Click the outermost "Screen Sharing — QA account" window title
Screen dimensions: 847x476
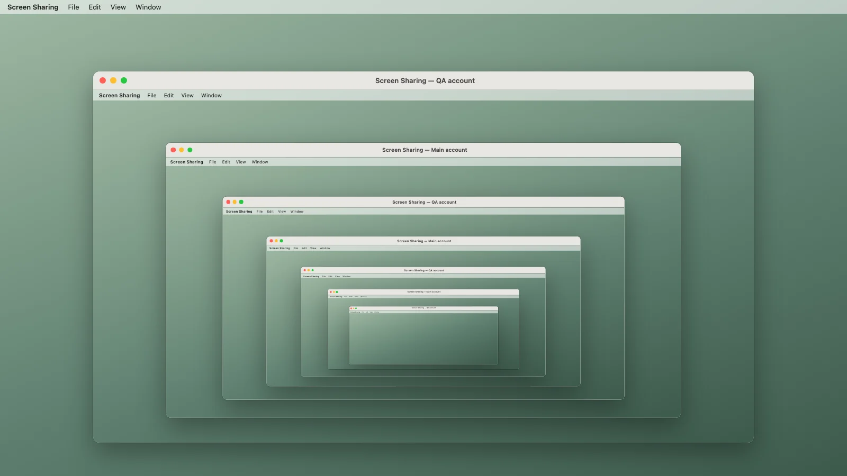(425, 80)
